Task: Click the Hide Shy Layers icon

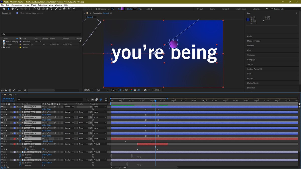Action: (93, 99)
